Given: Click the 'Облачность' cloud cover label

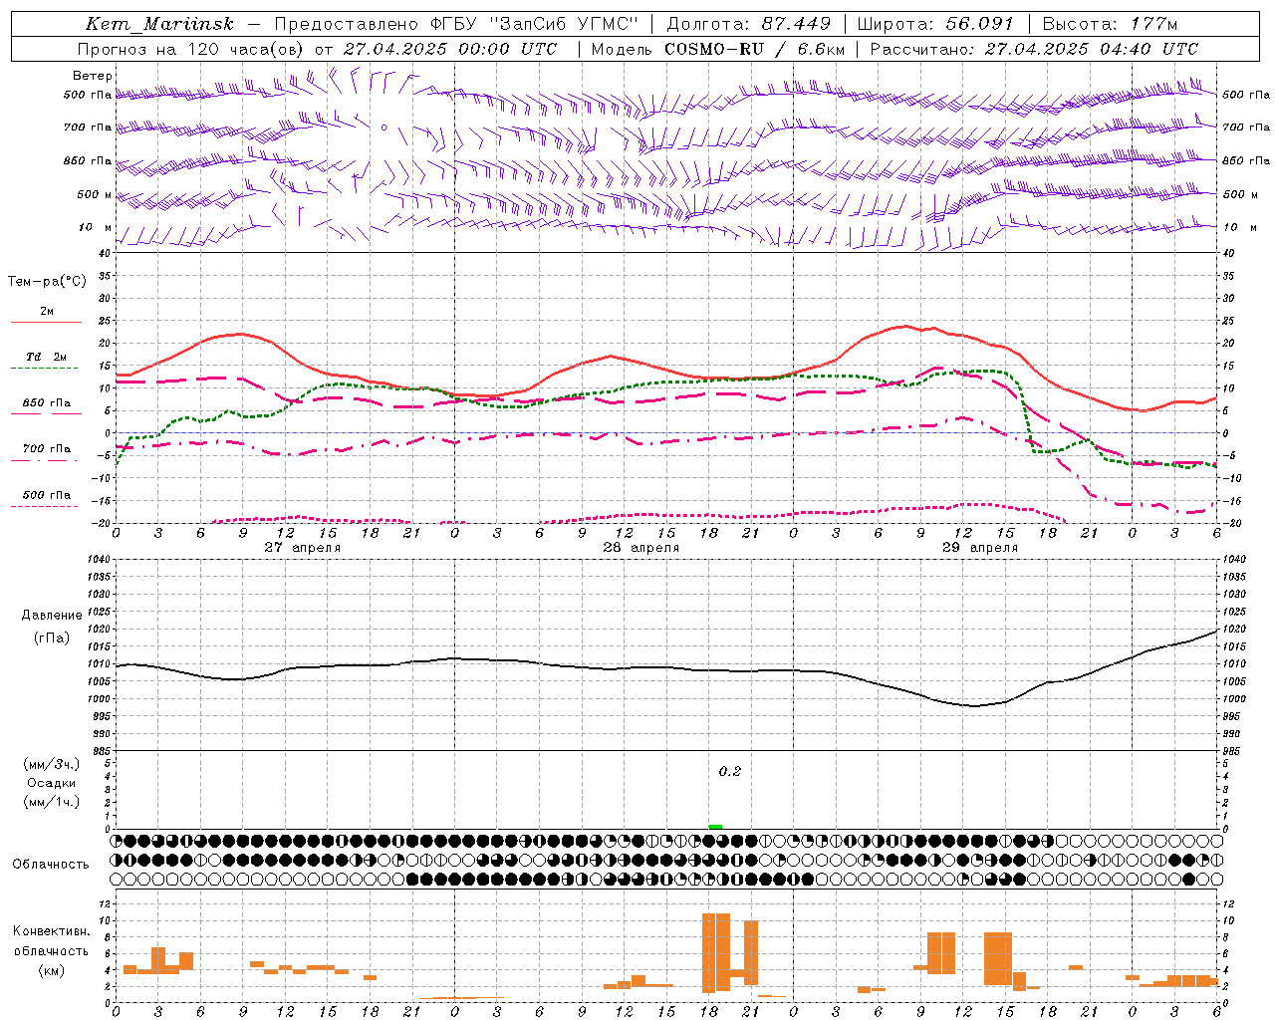Looking at the screenshot, I should pos(51,865).
